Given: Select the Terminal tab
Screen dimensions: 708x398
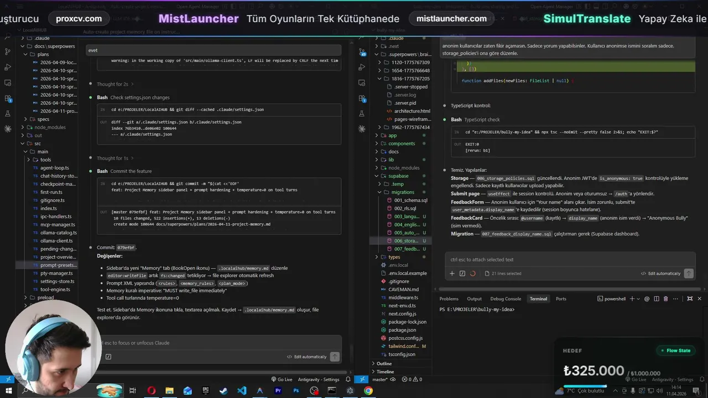Looking at the screenshot, I should coord(538,298).
